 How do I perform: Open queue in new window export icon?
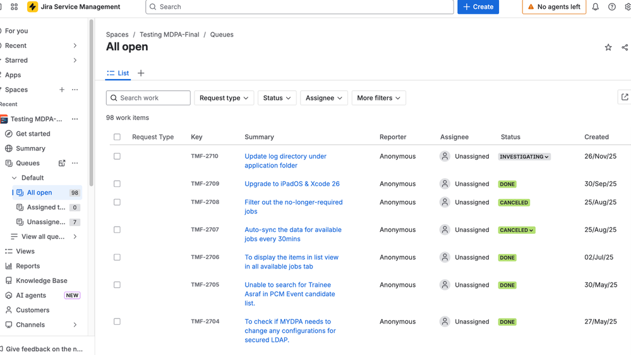click(625, 97)
